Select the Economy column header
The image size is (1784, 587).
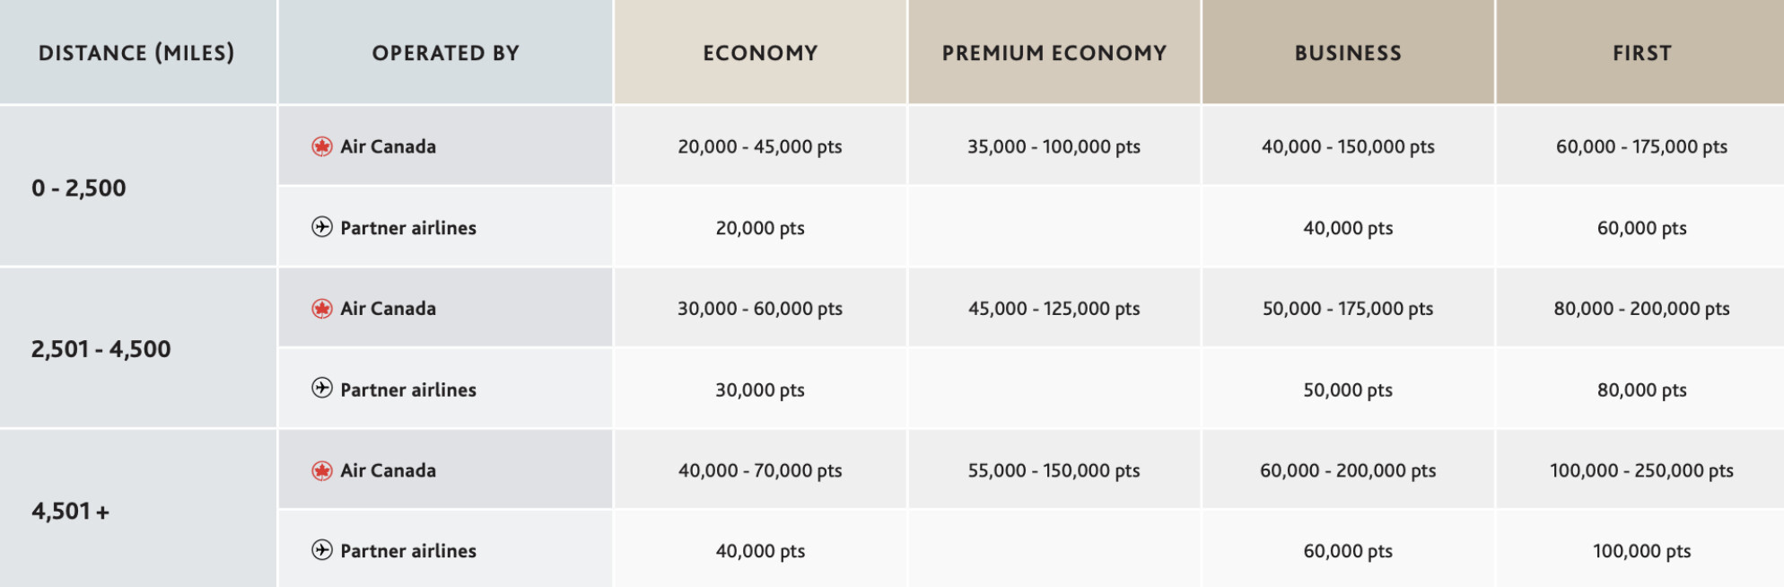click(x=760, y=52)
